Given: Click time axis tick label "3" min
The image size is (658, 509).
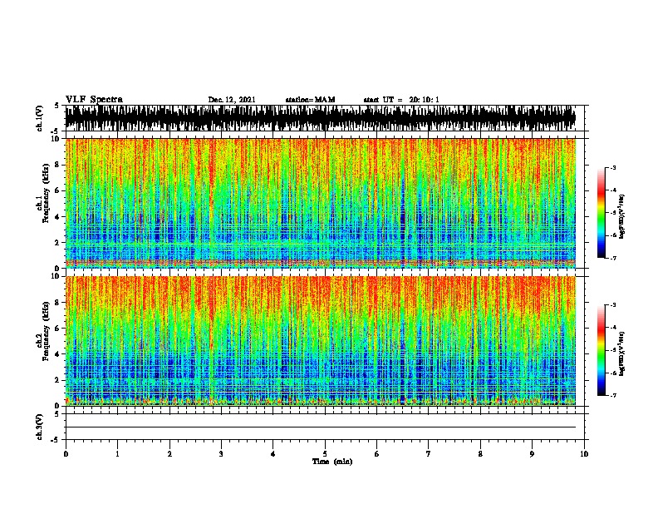Looking at the screenshot, I should point(221,454).
